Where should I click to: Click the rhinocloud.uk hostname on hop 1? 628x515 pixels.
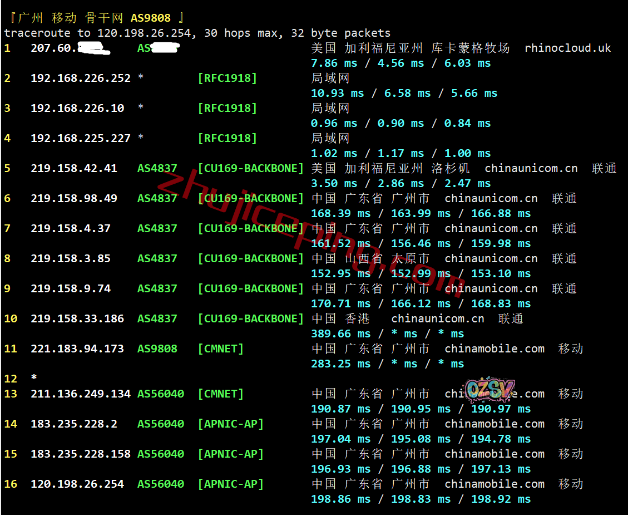(x=567, y=48)
